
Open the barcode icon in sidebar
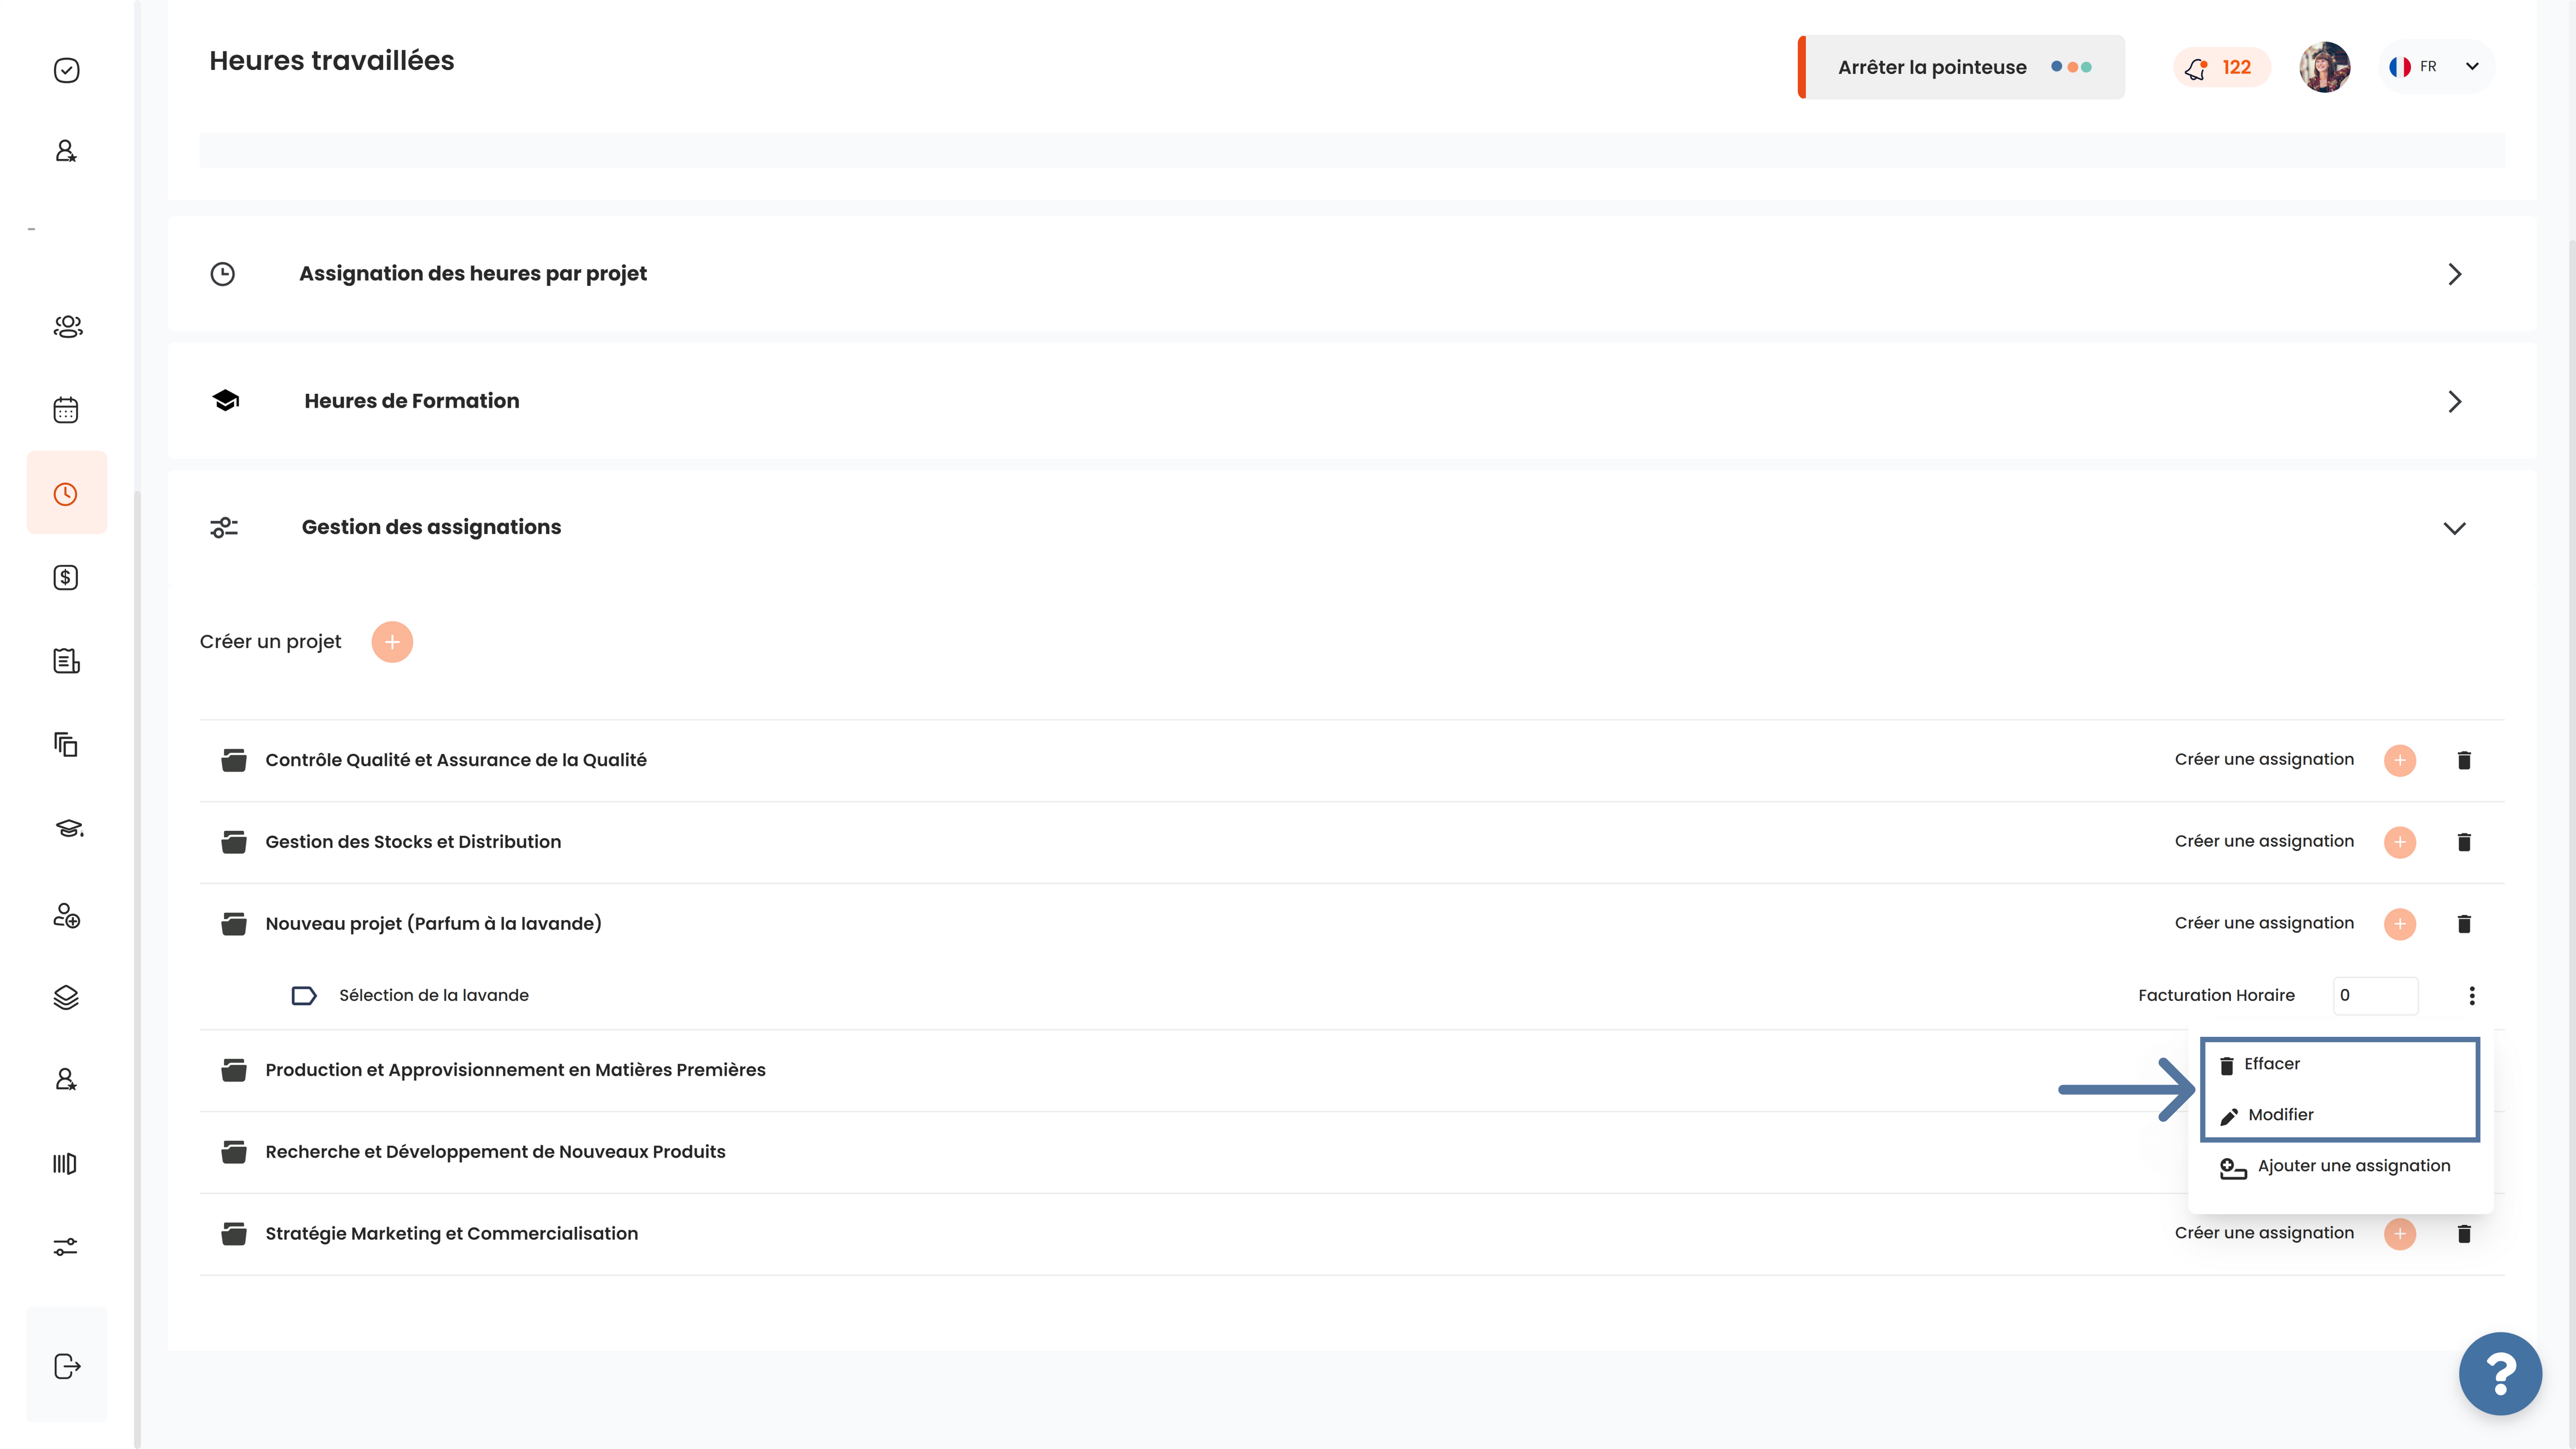[x=65, y=1163]
